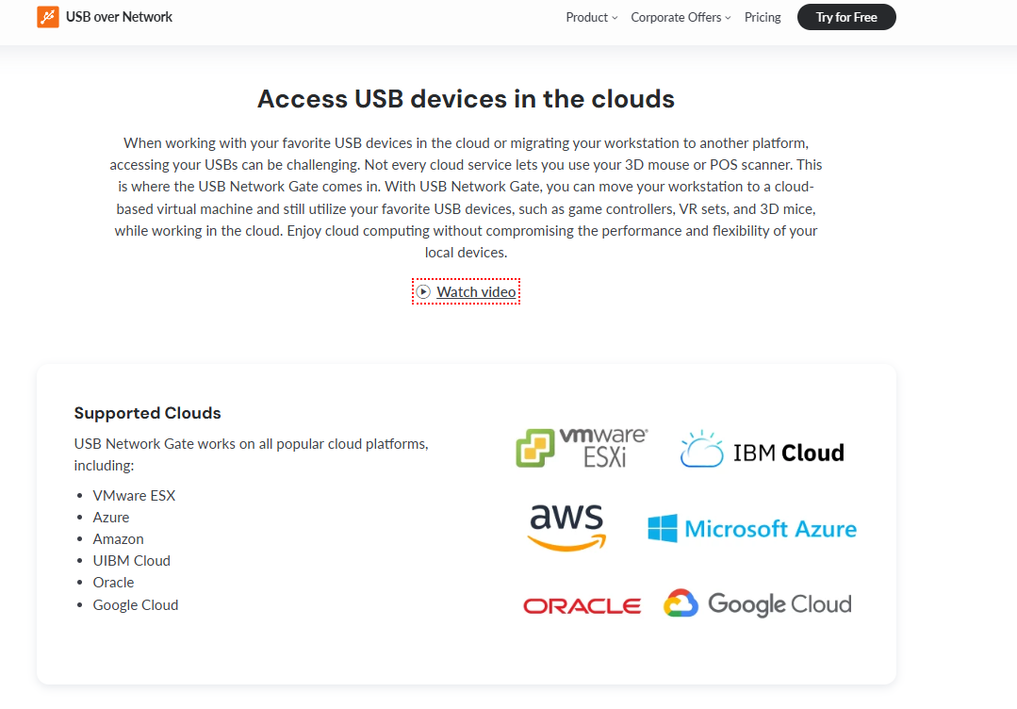Click the Microsoft Azure logo

[x=752, y=528]
